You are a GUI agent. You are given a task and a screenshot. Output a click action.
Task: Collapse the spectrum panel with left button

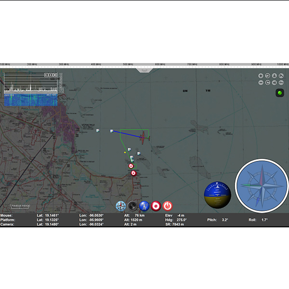[46, 75]
